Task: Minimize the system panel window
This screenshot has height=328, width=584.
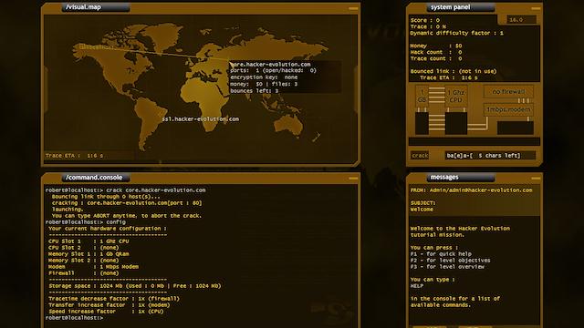Action: click(536, 8)
